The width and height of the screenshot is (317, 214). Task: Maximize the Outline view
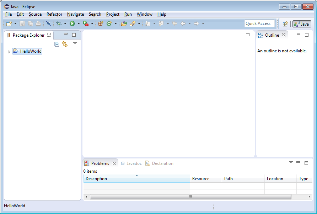pos(307,35)
